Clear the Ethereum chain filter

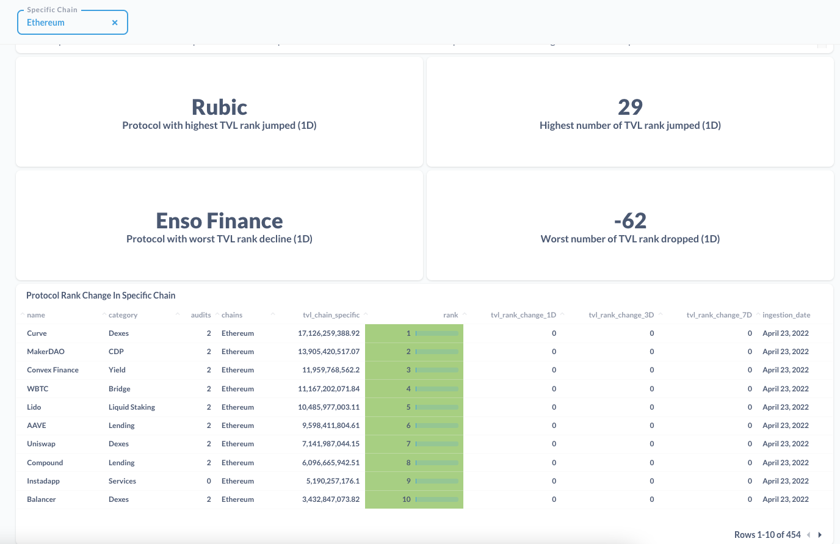[115, 23]
